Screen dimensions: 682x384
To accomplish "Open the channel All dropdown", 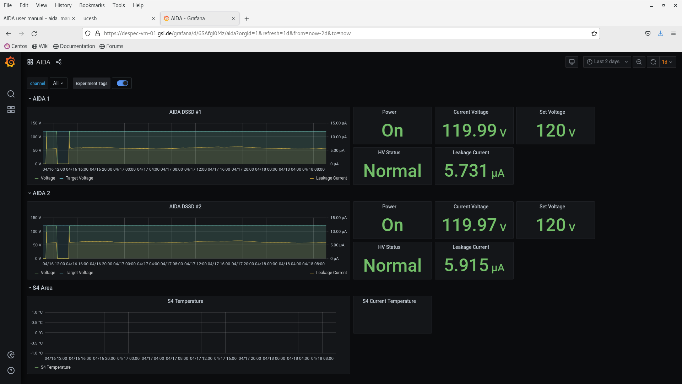I will point(58,83).
